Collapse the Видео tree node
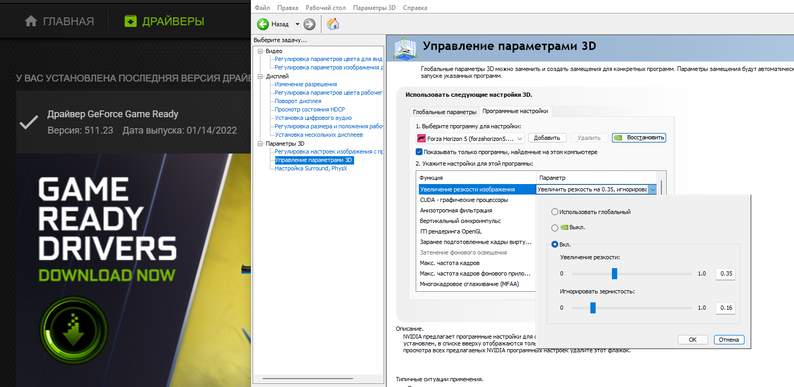The width and height of the screenshot is (794, 387). pyautogui.click(x=260, y=52)
